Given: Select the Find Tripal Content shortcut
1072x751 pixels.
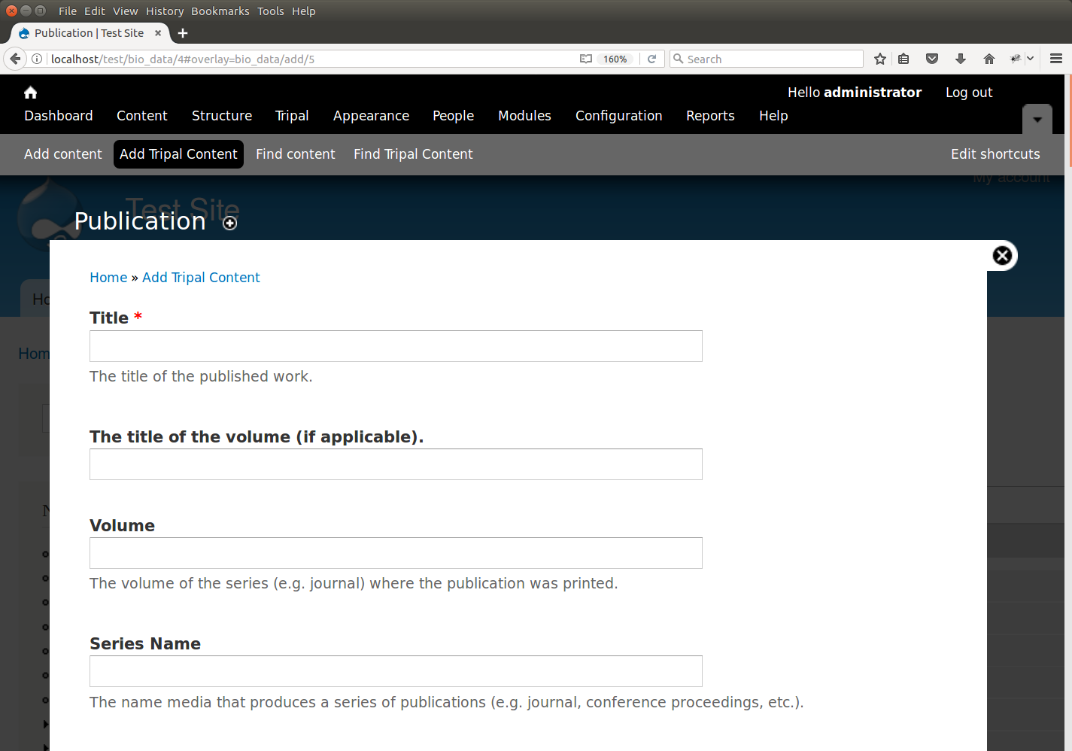Looking at the screenshot, I should 413,154.
